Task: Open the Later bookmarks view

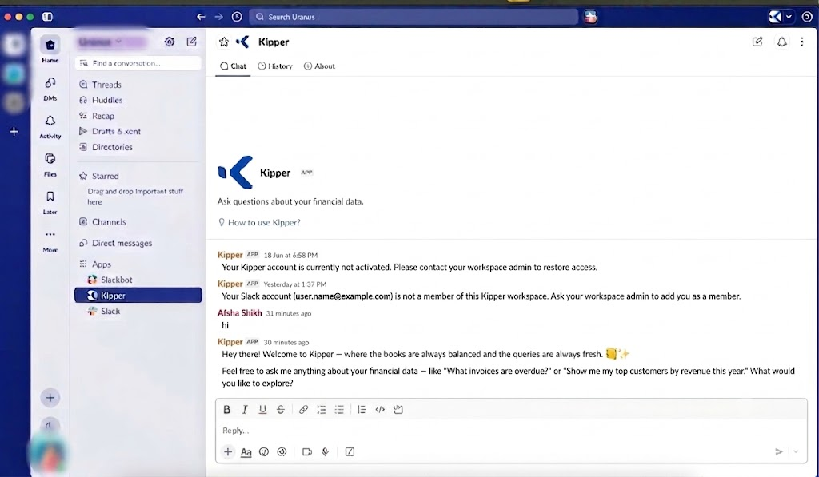Action: 50,202
